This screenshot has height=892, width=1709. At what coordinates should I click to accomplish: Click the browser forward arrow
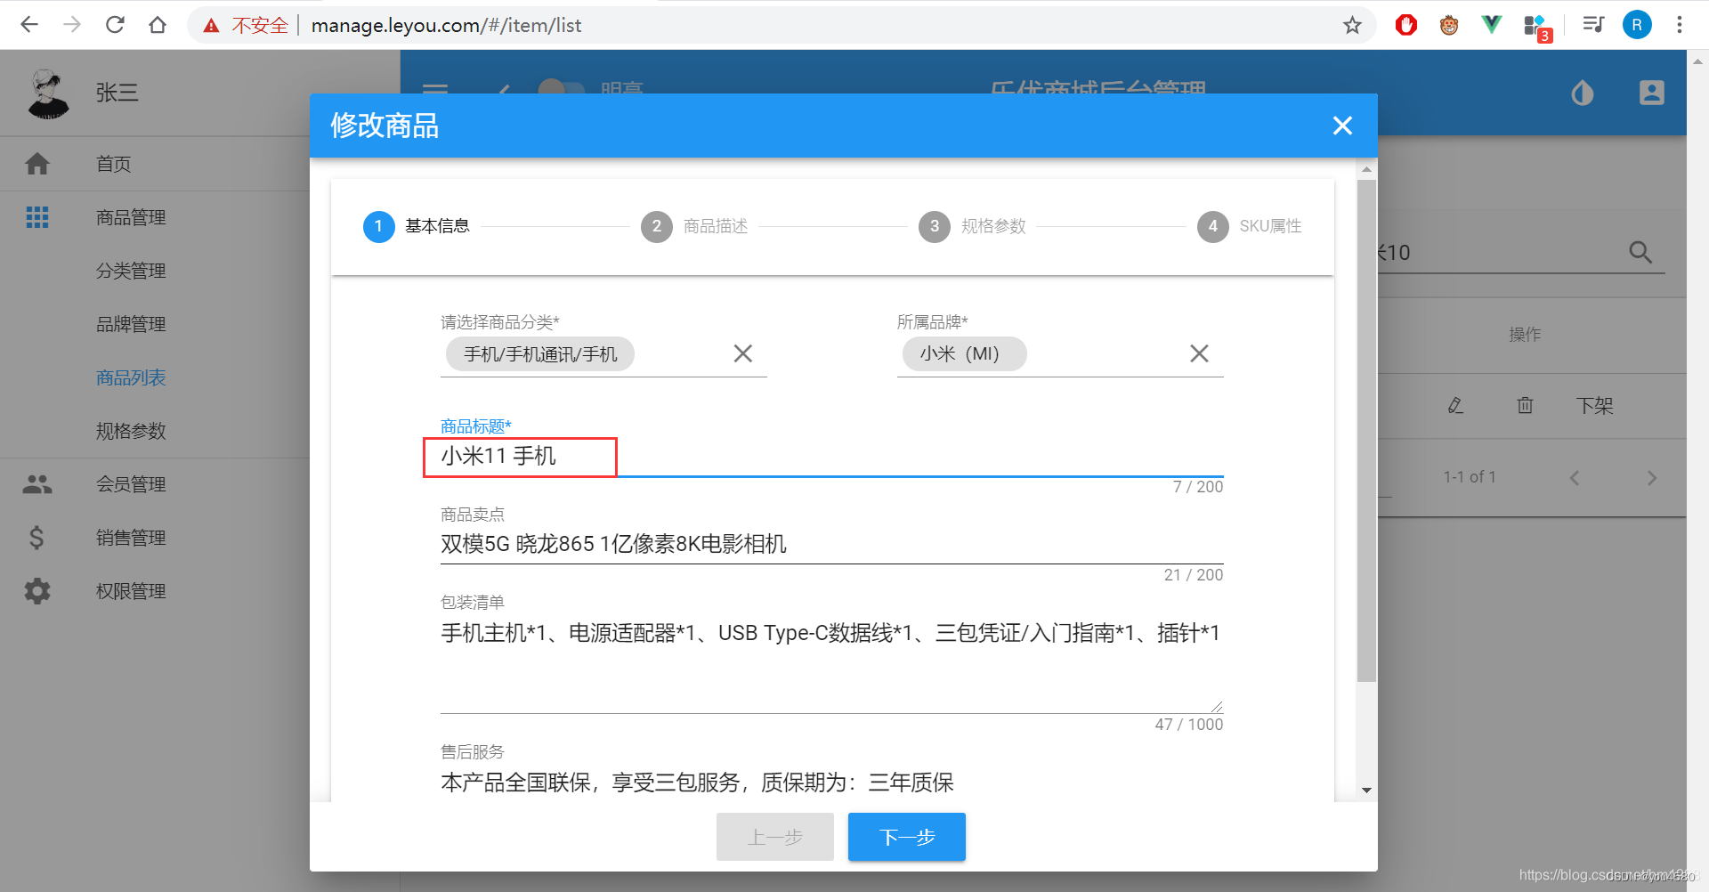pos(72,25)
